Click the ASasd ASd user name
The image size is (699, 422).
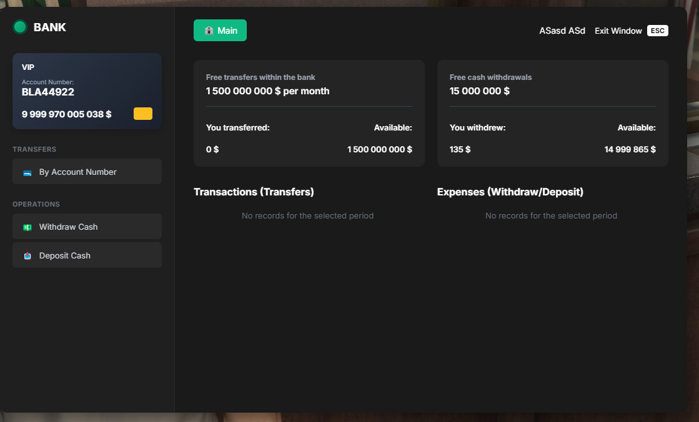pyautogui.click(x=562, y=31)
